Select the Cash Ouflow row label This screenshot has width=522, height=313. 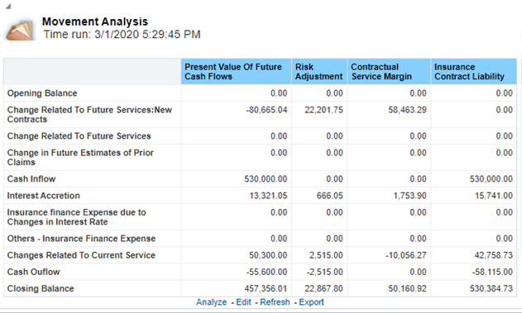coord(34,272)
